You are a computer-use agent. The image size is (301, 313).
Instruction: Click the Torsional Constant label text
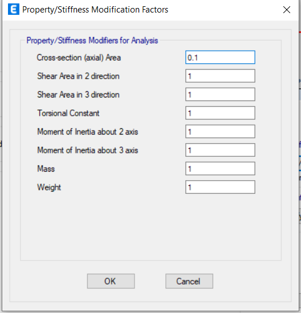point(68,113)
